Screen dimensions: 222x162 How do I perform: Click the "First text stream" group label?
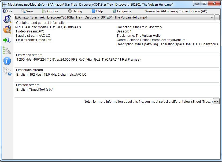[28, 85]
